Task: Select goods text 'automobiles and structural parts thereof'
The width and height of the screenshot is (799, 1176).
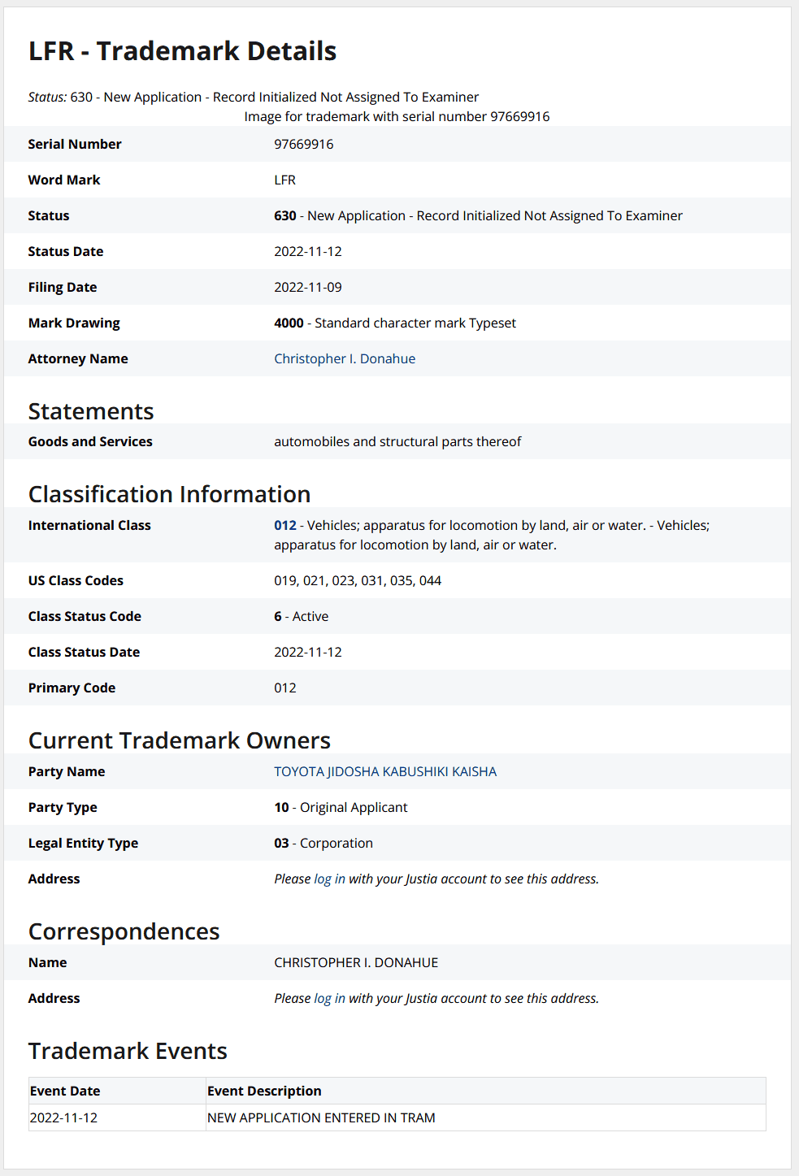Action: (397, 441)
